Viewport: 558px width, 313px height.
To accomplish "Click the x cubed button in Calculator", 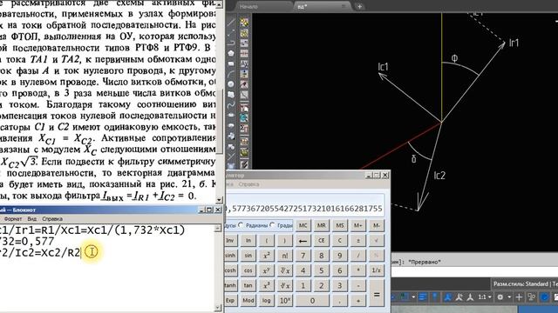I will click(x=266, y=285).
